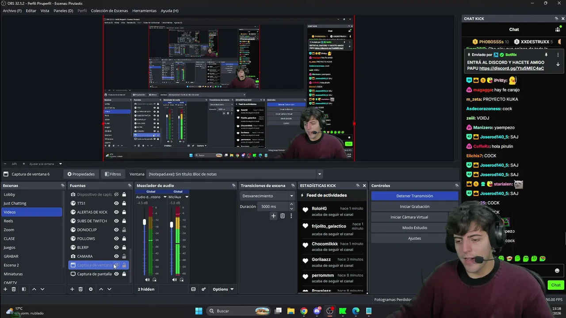Collapse pinned message arrow in Kick chat
The height and width of the screenshot is (318, 566).
(558, 64)
